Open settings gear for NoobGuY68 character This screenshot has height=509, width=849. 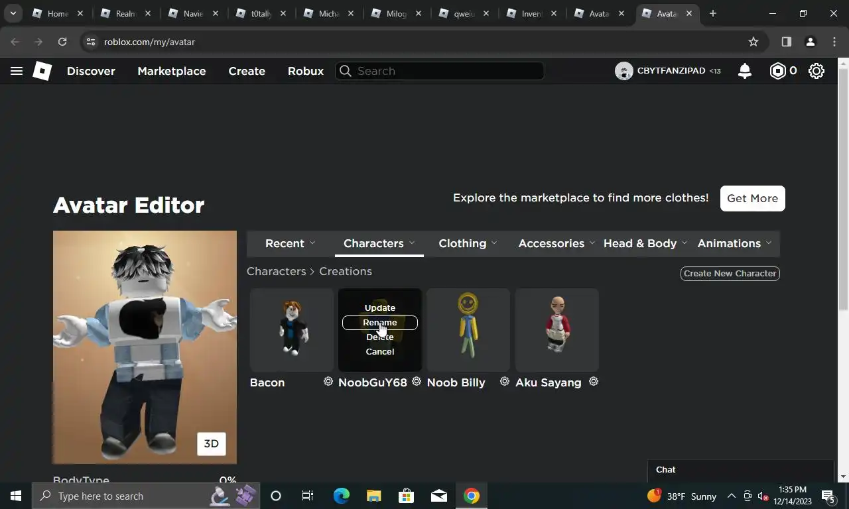tap(417, 382)
